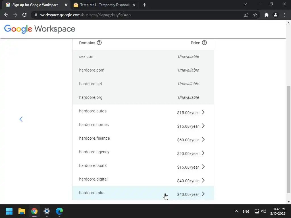The image size is (291, 218).
Task: Select the hardcore.mba domain name
Action: [x=92, y=193]
